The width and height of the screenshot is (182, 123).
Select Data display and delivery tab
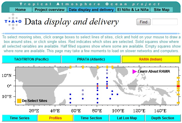(91, 10)
